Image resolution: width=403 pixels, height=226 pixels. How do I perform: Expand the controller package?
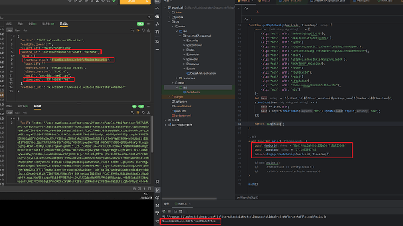pos(184,45)
